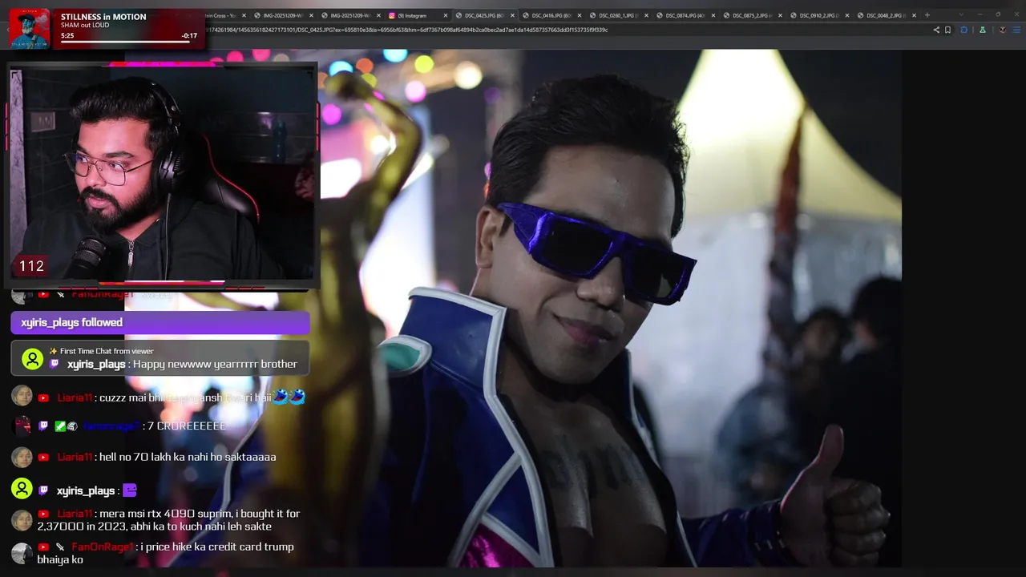Maximize the browser window
This screenshot has height=577, width=1026.
pyautogui.click(x=998, y=14)
